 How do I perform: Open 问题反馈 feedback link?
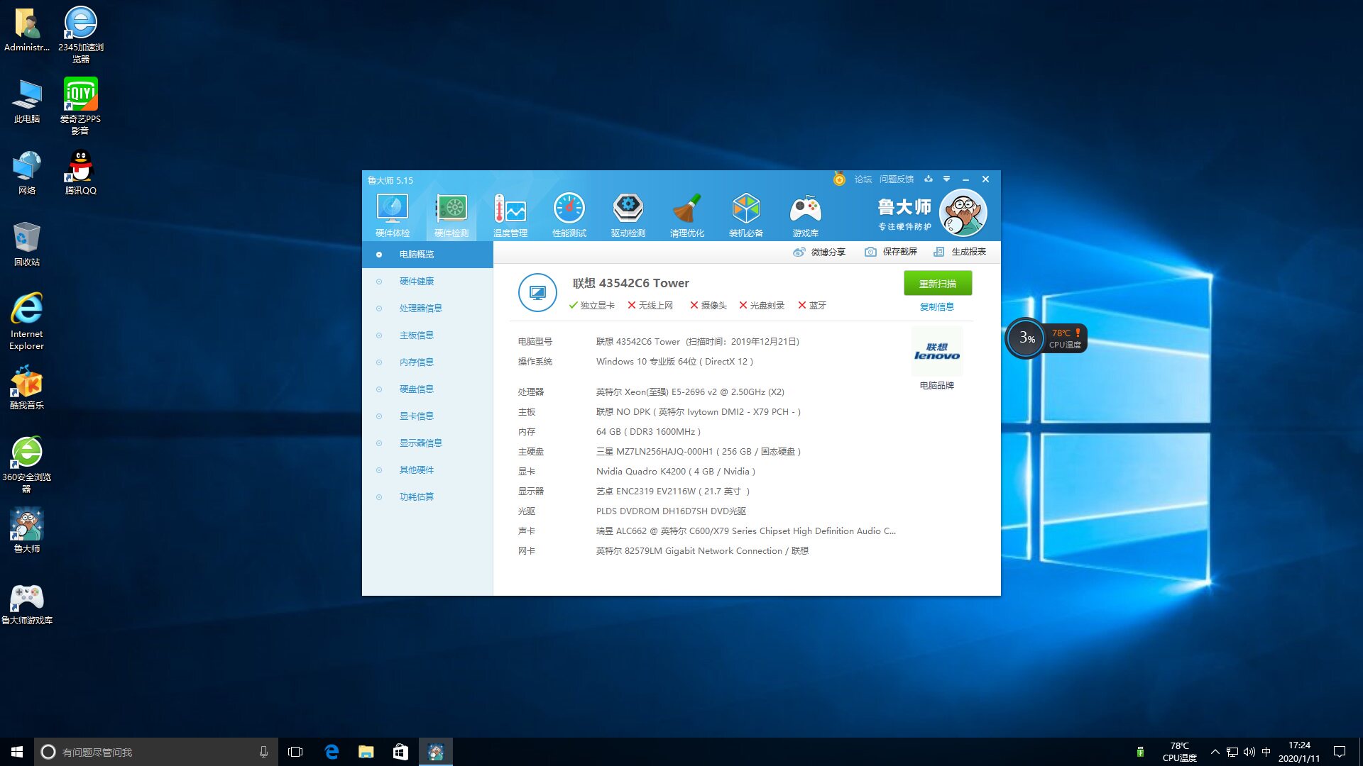pyautogui.click(x=897, y=179)
